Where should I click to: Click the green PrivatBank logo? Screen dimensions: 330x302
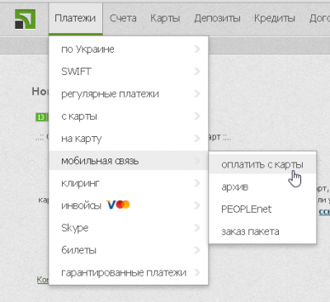tap(25, 19)
